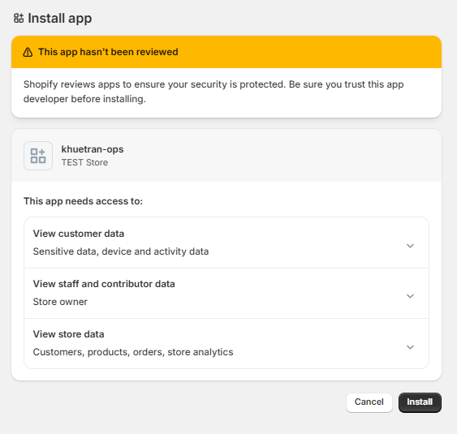This screenshot has height=434, width=457.
Task: Click the Store owner text
Action: tap(60, 302)
